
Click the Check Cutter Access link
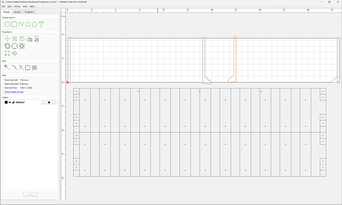[14, 92]
